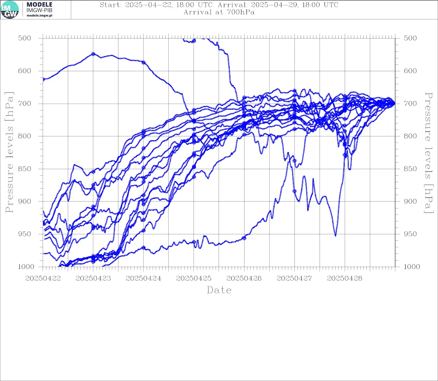Click right-axis 850 pressure label
The image size is (438, 381).
pyautogui.click(x=410, y=169)
